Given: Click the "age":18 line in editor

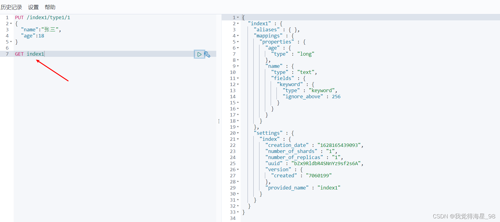Looking at the screenshot, I should pos(33,36).
